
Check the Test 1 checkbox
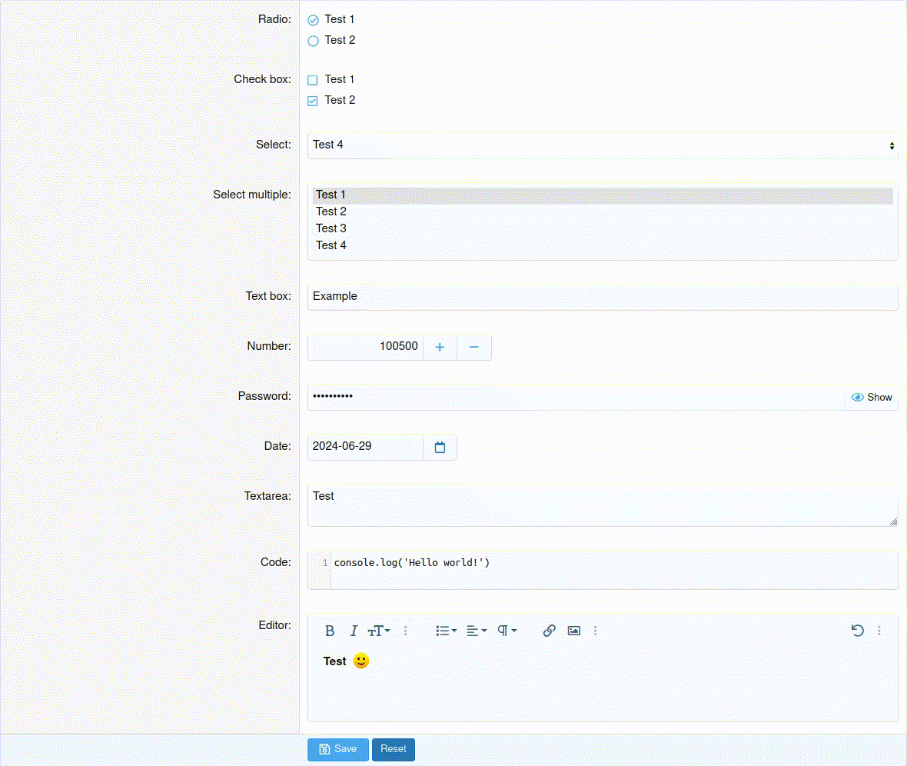313,80
